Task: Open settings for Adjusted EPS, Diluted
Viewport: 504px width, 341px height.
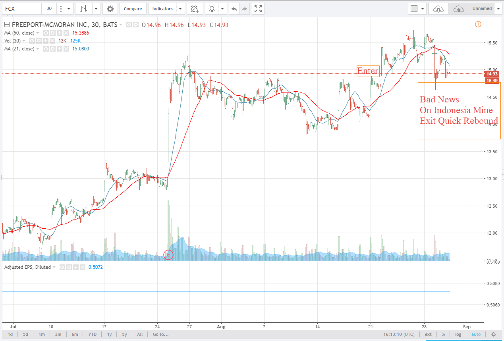Action: (69, 267)
